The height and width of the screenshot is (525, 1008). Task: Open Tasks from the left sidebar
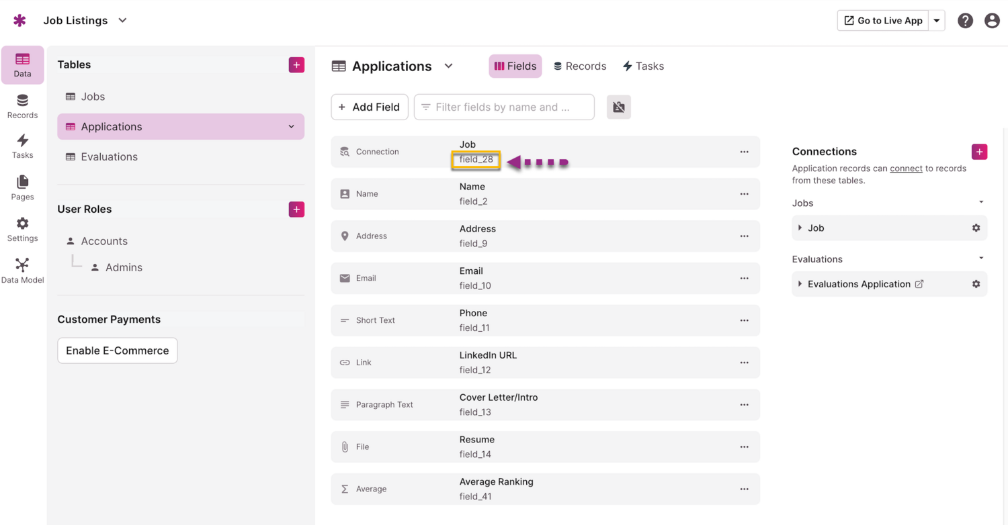tap(22, 146)
